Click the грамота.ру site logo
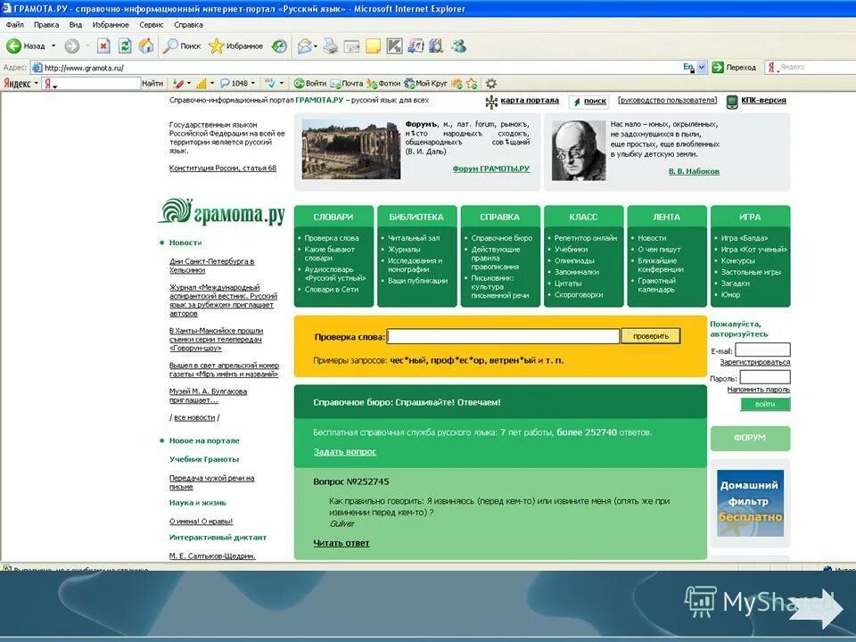The image size is (856, 642). click(222, 212)
